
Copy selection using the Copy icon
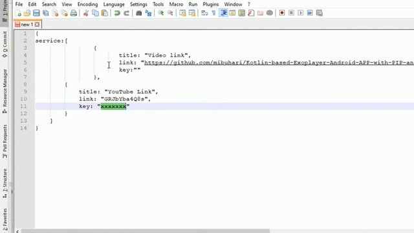click(x=95, y=13)
